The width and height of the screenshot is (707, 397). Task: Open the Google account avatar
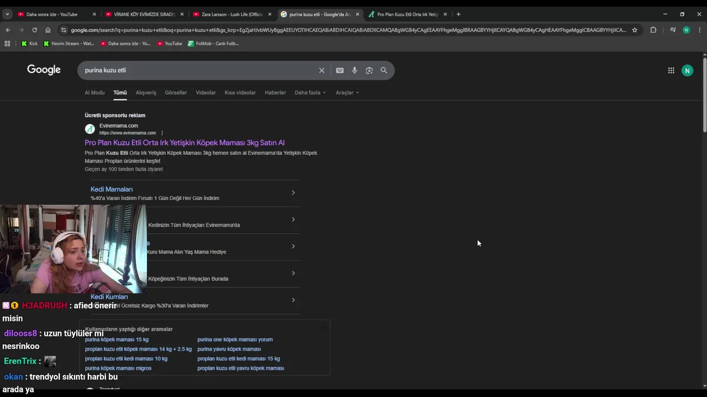tap(687, 71)
